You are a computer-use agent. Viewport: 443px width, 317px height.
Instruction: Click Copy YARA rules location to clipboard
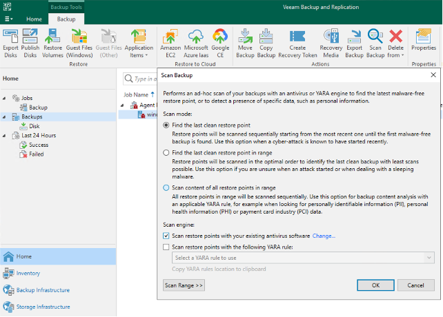click(219, 269)
